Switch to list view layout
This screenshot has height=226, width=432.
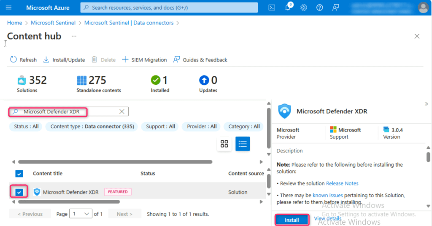tap(243, 144)
